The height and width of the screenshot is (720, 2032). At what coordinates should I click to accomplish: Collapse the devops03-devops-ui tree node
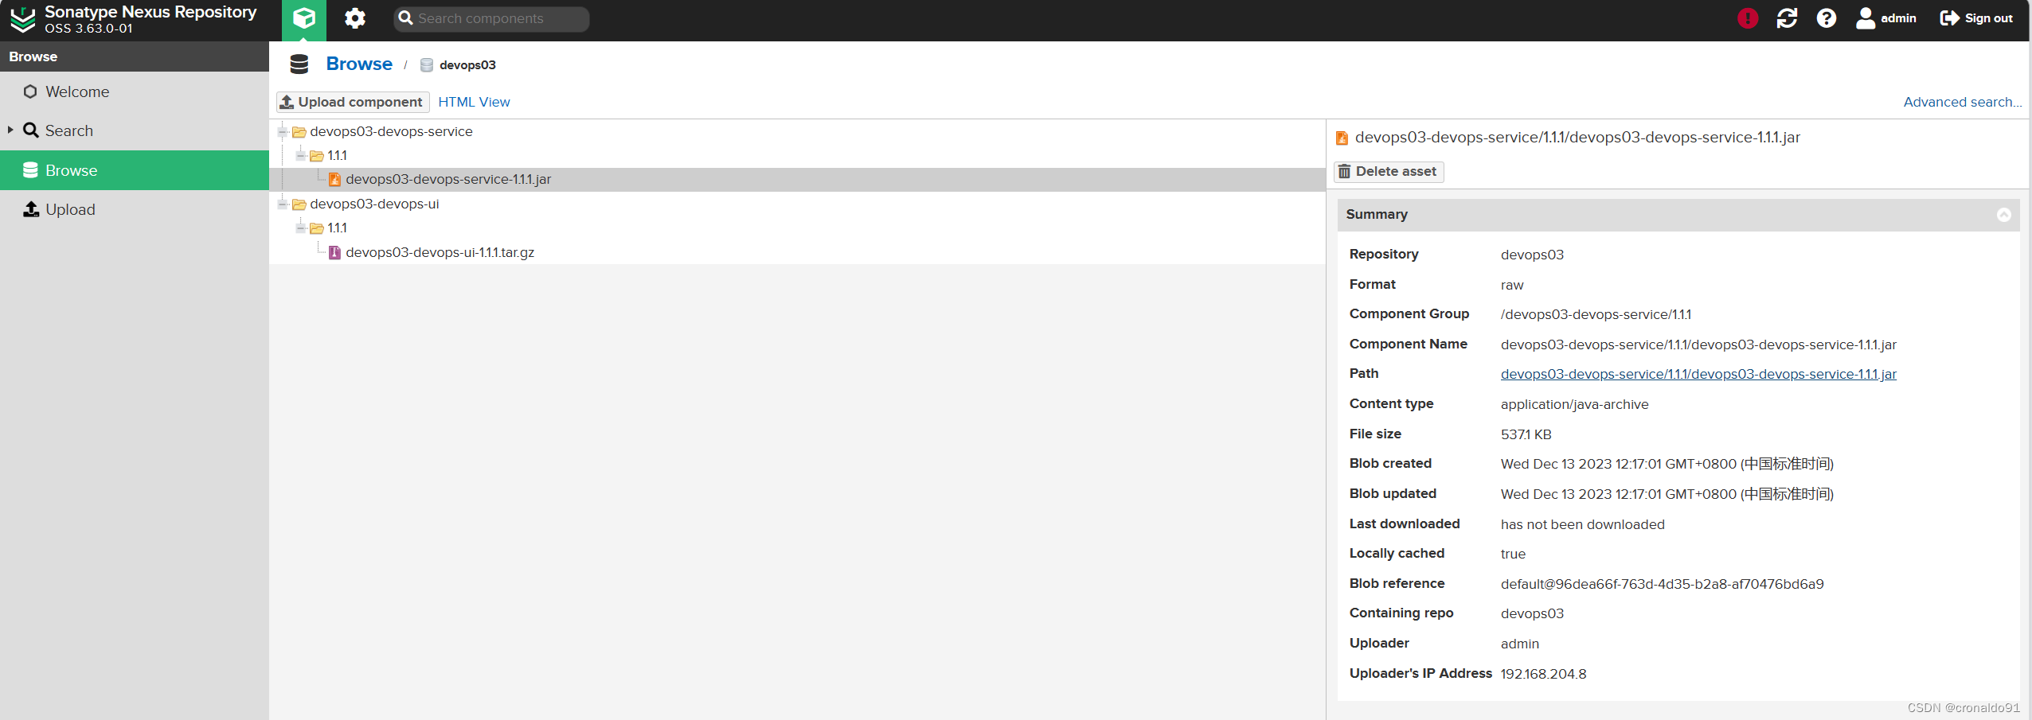(x=282, y=204)
